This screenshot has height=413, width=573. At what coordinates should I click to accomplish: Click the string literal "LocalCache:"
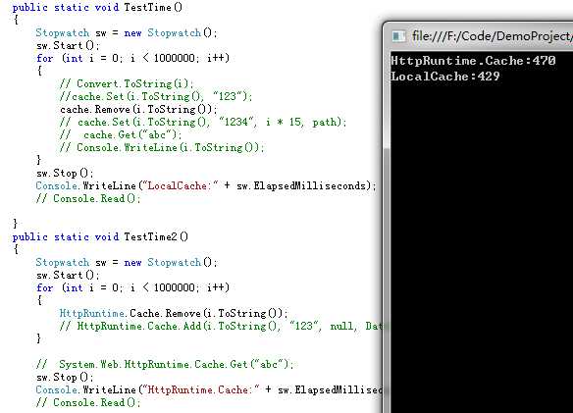[180, 185]
